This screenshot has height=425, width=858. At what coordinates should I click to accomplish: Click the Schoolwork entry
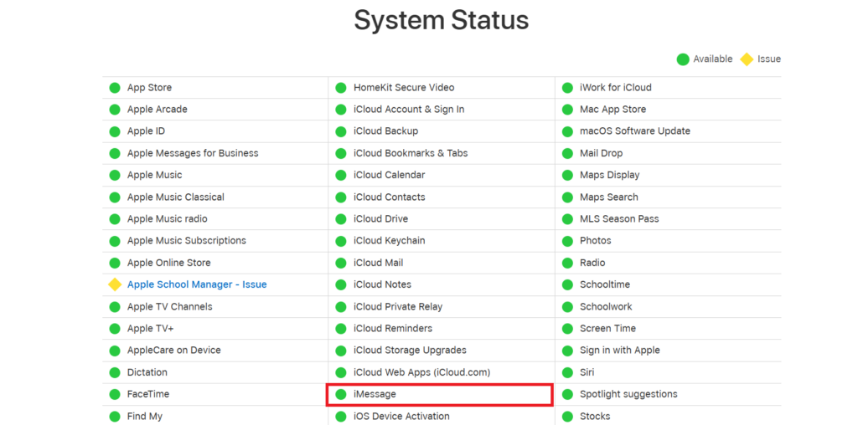tap(607, 306)
